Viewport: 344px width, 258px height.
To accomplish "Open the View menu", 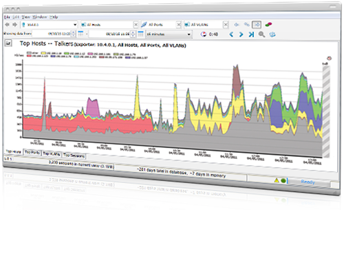I will (x=26, y=17).
